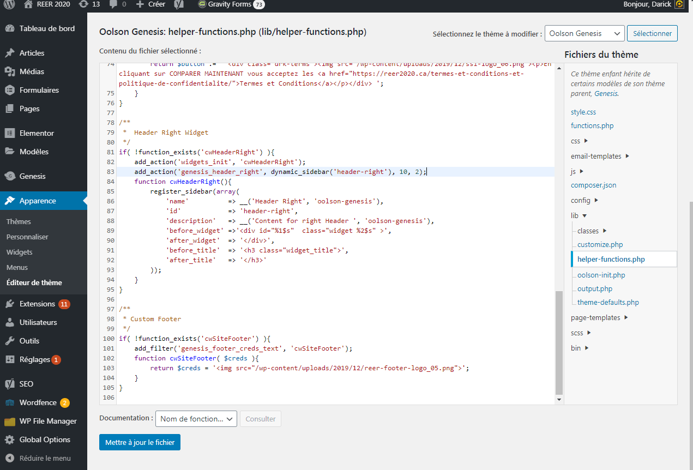
Task: Open the Personnaliser submenu item
Action: [x=27, y=237]
